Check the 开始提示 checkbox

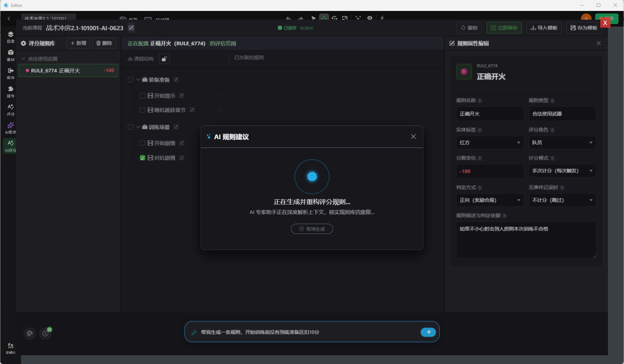coord(143,95)
